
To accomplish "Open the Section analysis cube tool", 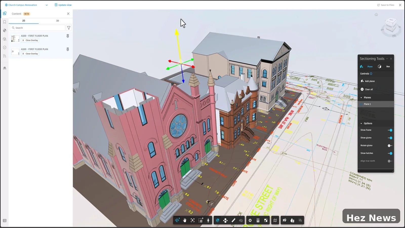I will [x=217, y=220].
